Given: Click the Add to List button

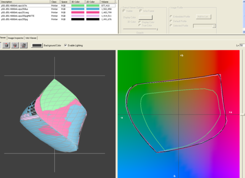Looking at the screenshot, I should [x=203, y=17].
